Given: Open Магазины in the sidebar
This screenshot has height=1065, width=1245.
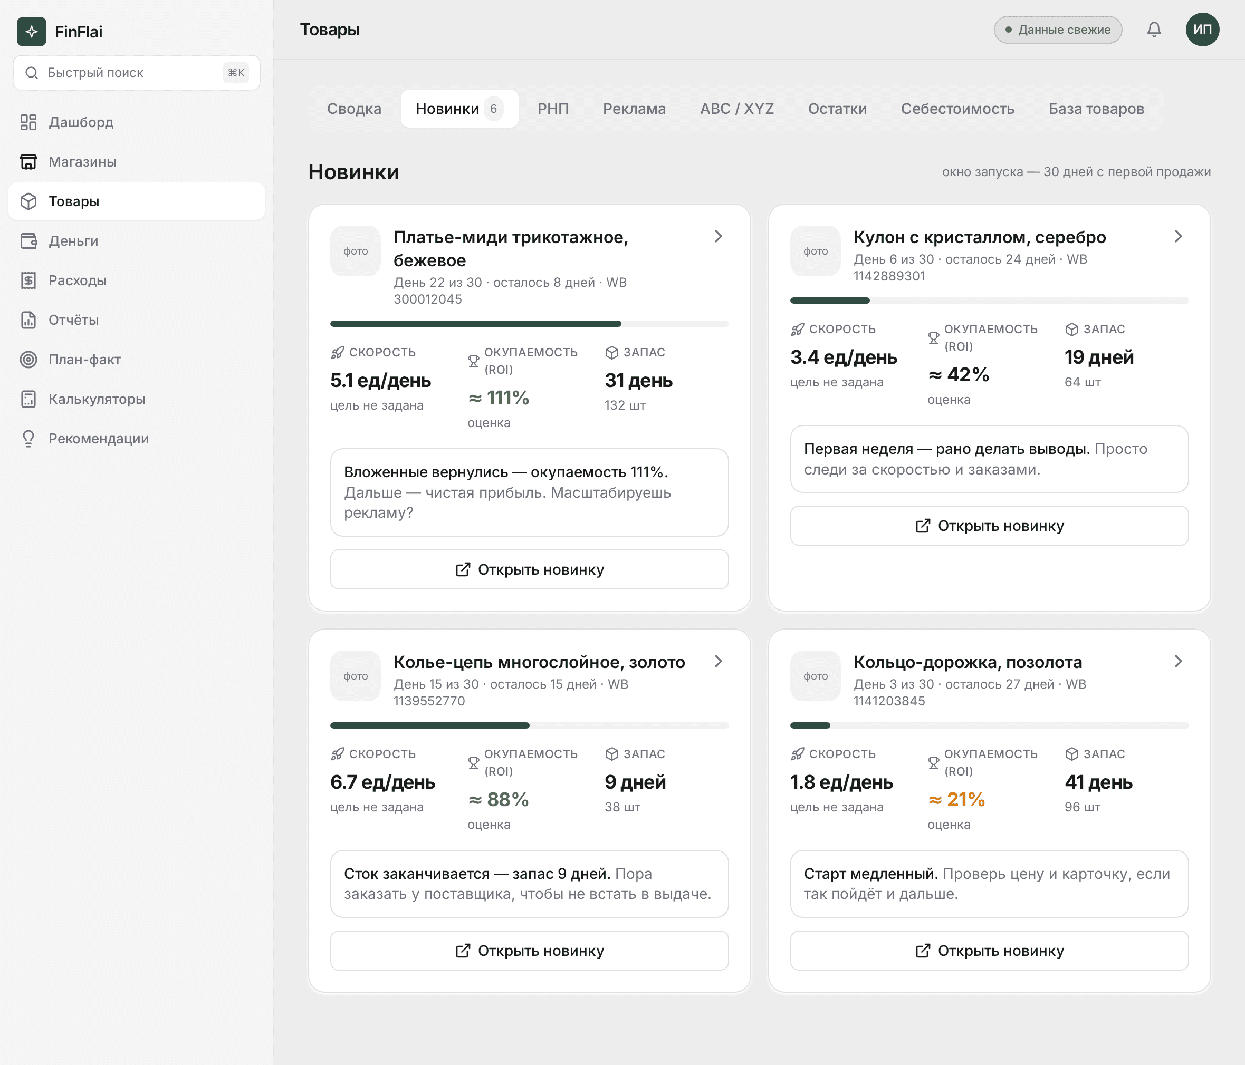Looking at the screenshot, I should click(x=137, y=161).
